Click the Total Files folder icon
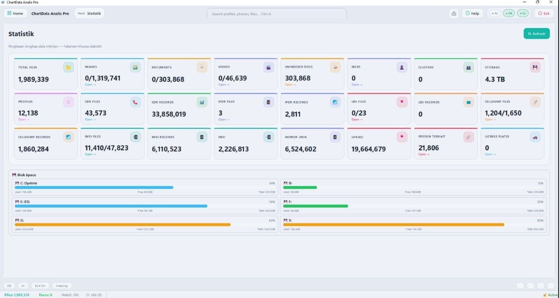 69,67
